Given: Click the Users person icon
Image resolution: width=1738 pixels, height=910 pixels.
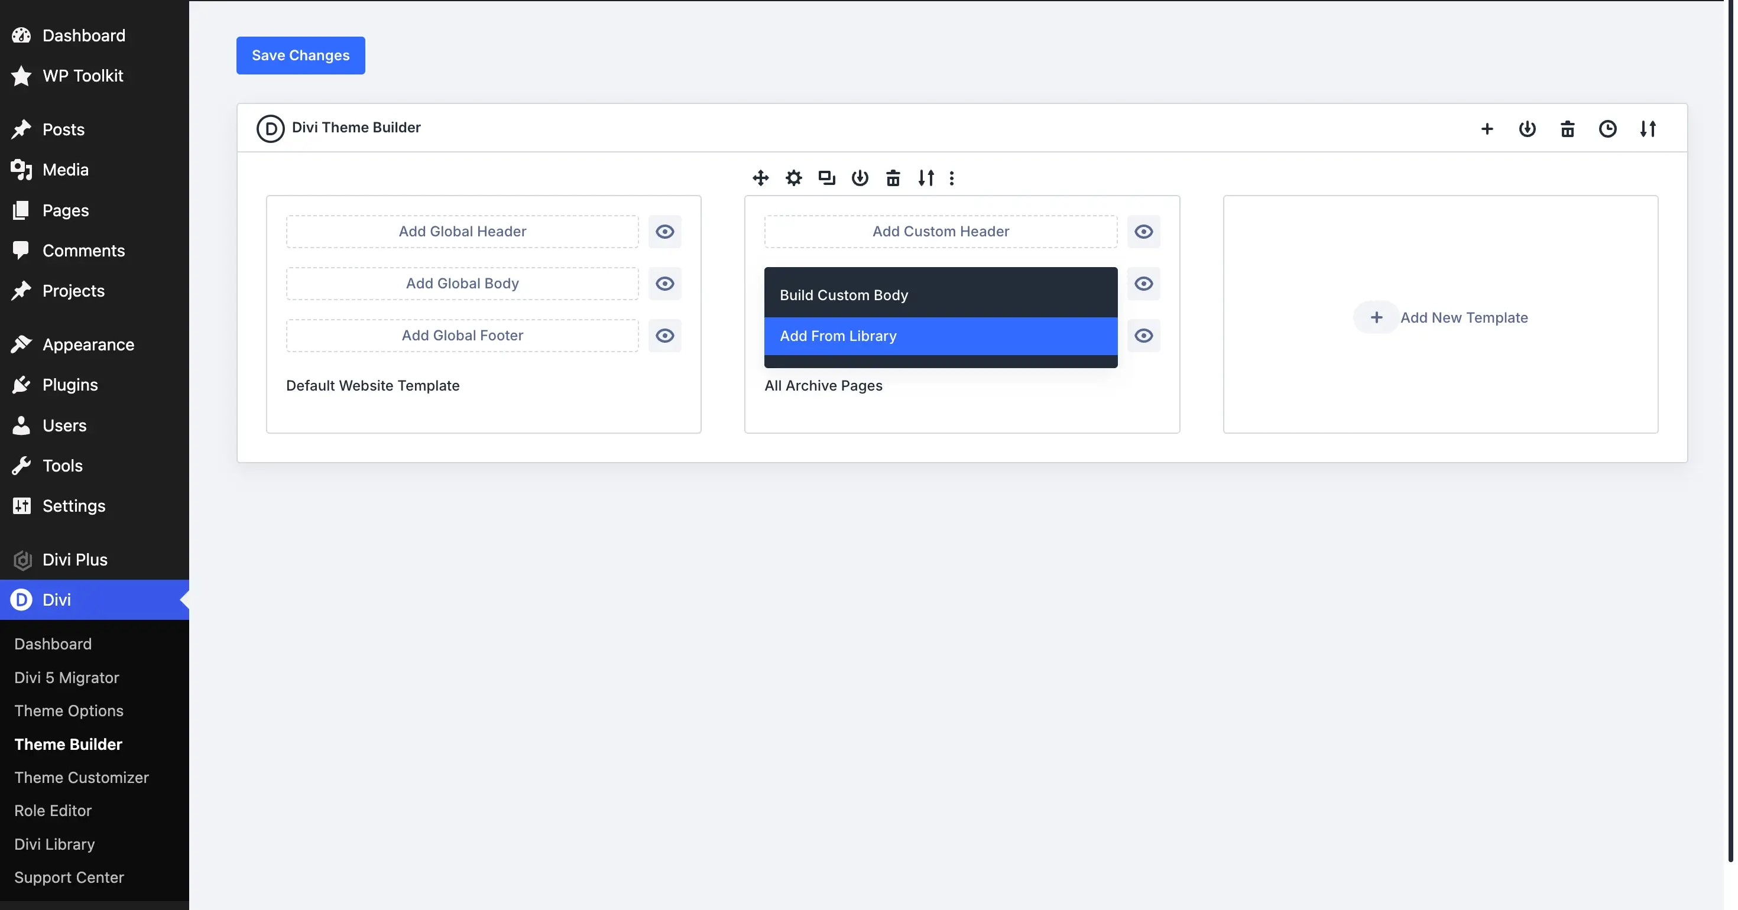Looking at the screenshot, I should click(22, 425).
